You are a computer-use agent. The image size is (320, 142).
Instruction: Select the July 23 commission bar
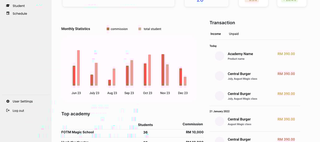tap(92, 80)
